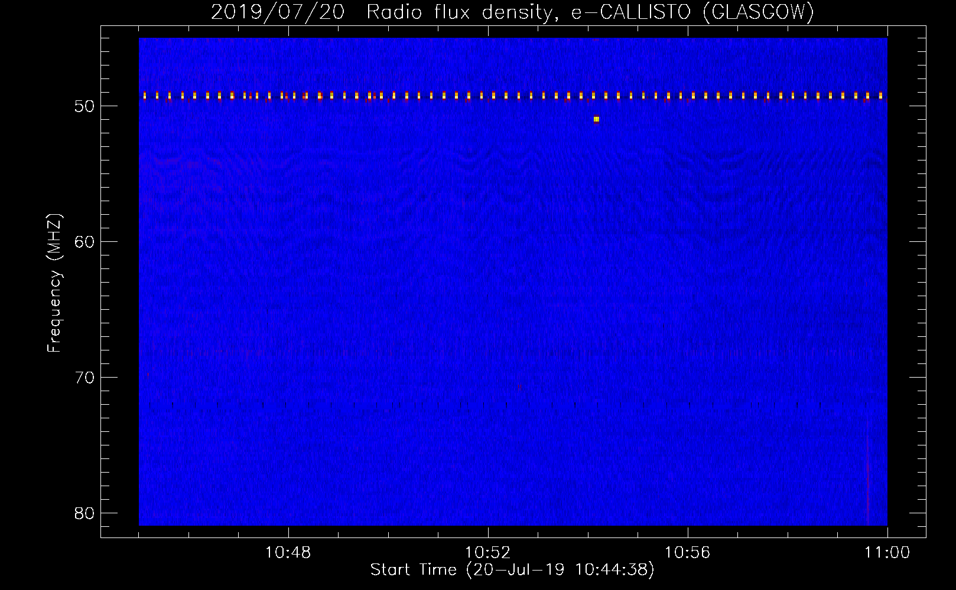Viewport: 956px width, 590px height.
Task: Click the "Frequency (MHZ)" axis label
Action: (54, 283)
